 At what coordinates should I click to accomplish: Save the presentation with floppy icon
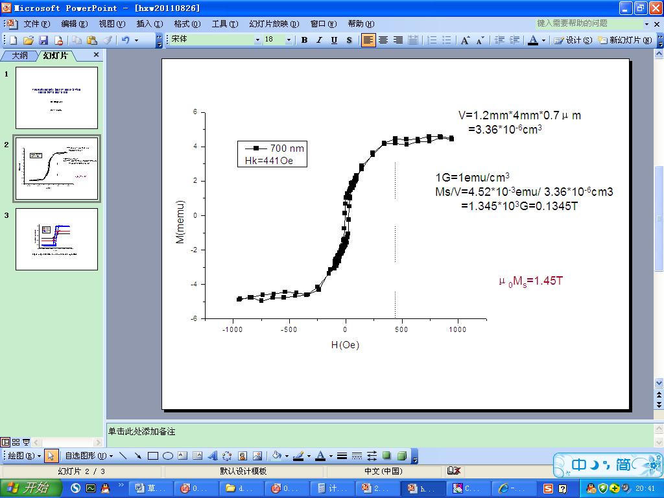[43, 40]
